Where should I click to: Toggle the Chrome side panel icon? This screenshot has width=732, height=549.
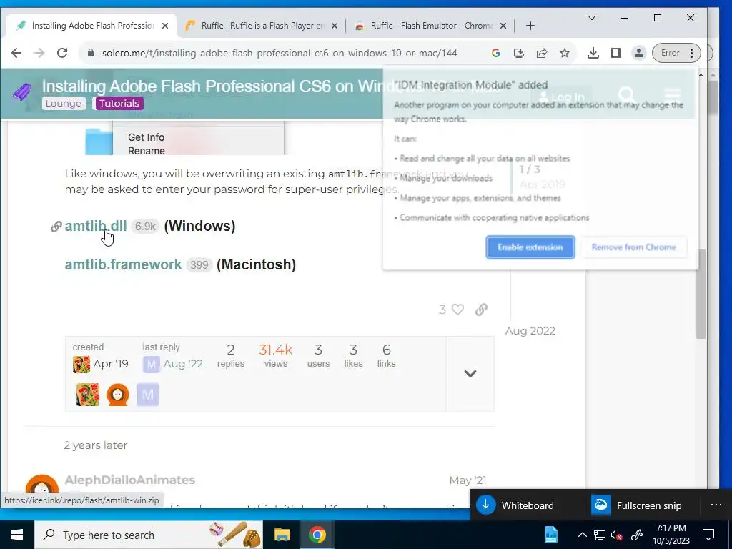(x=615, y=53)
